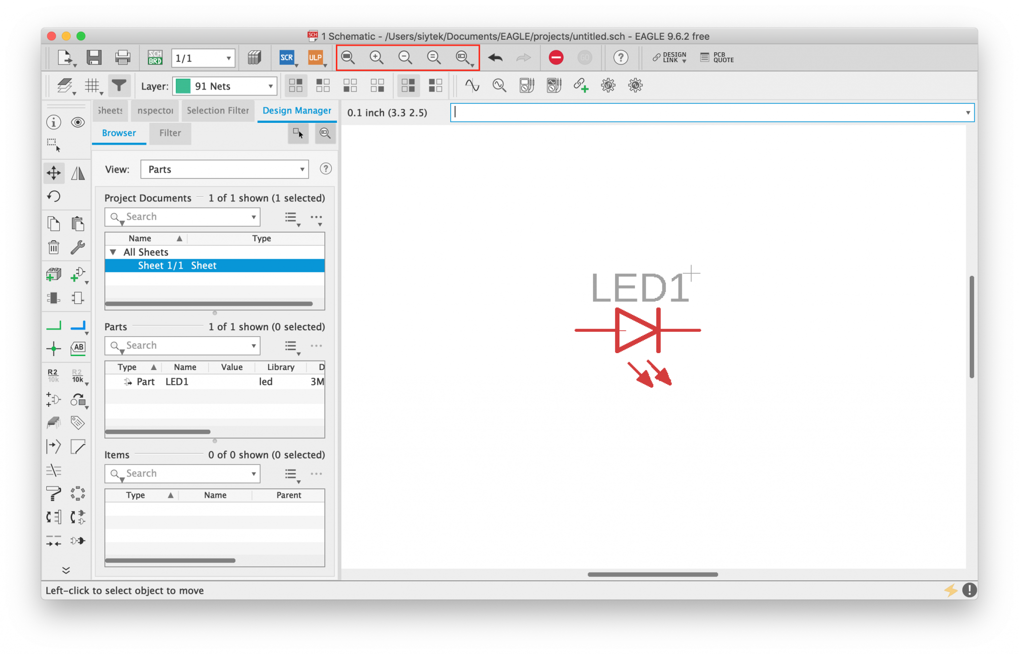Open the Add Part tool
Viewport: 1019px width, 654px height.
(53, 274)
